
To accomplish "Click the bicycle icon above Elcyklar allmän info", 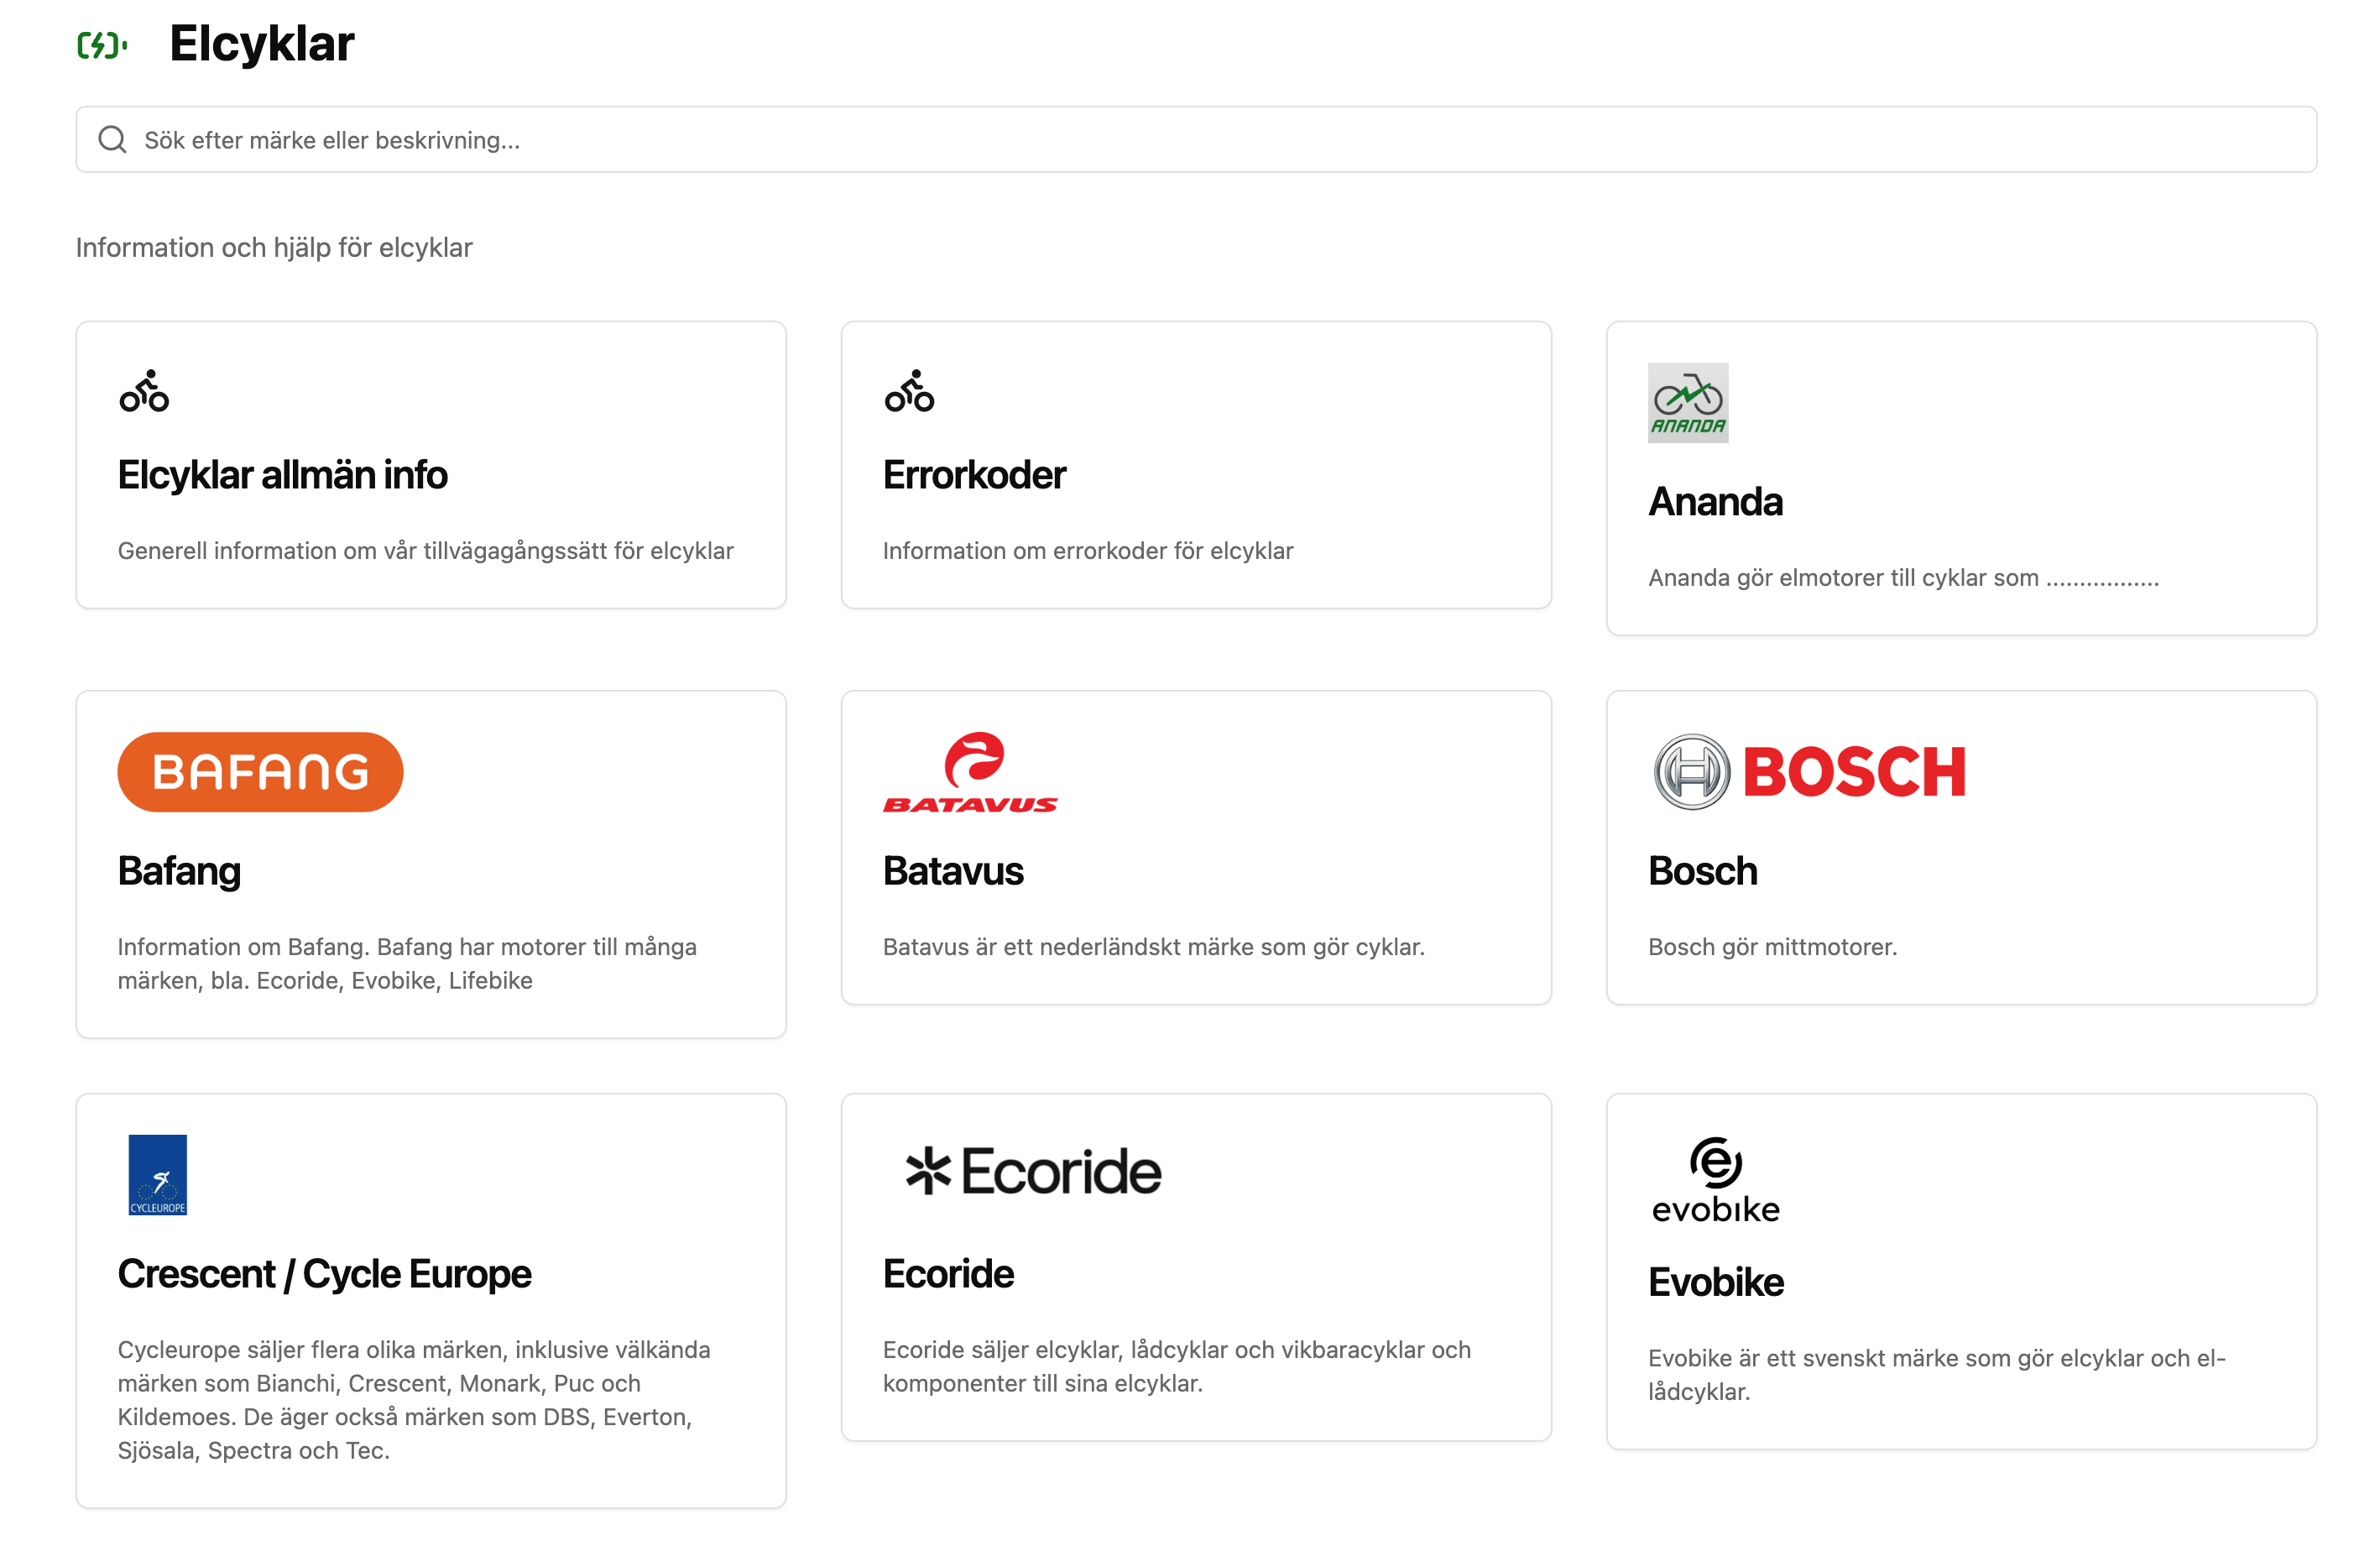I will 144,391.
